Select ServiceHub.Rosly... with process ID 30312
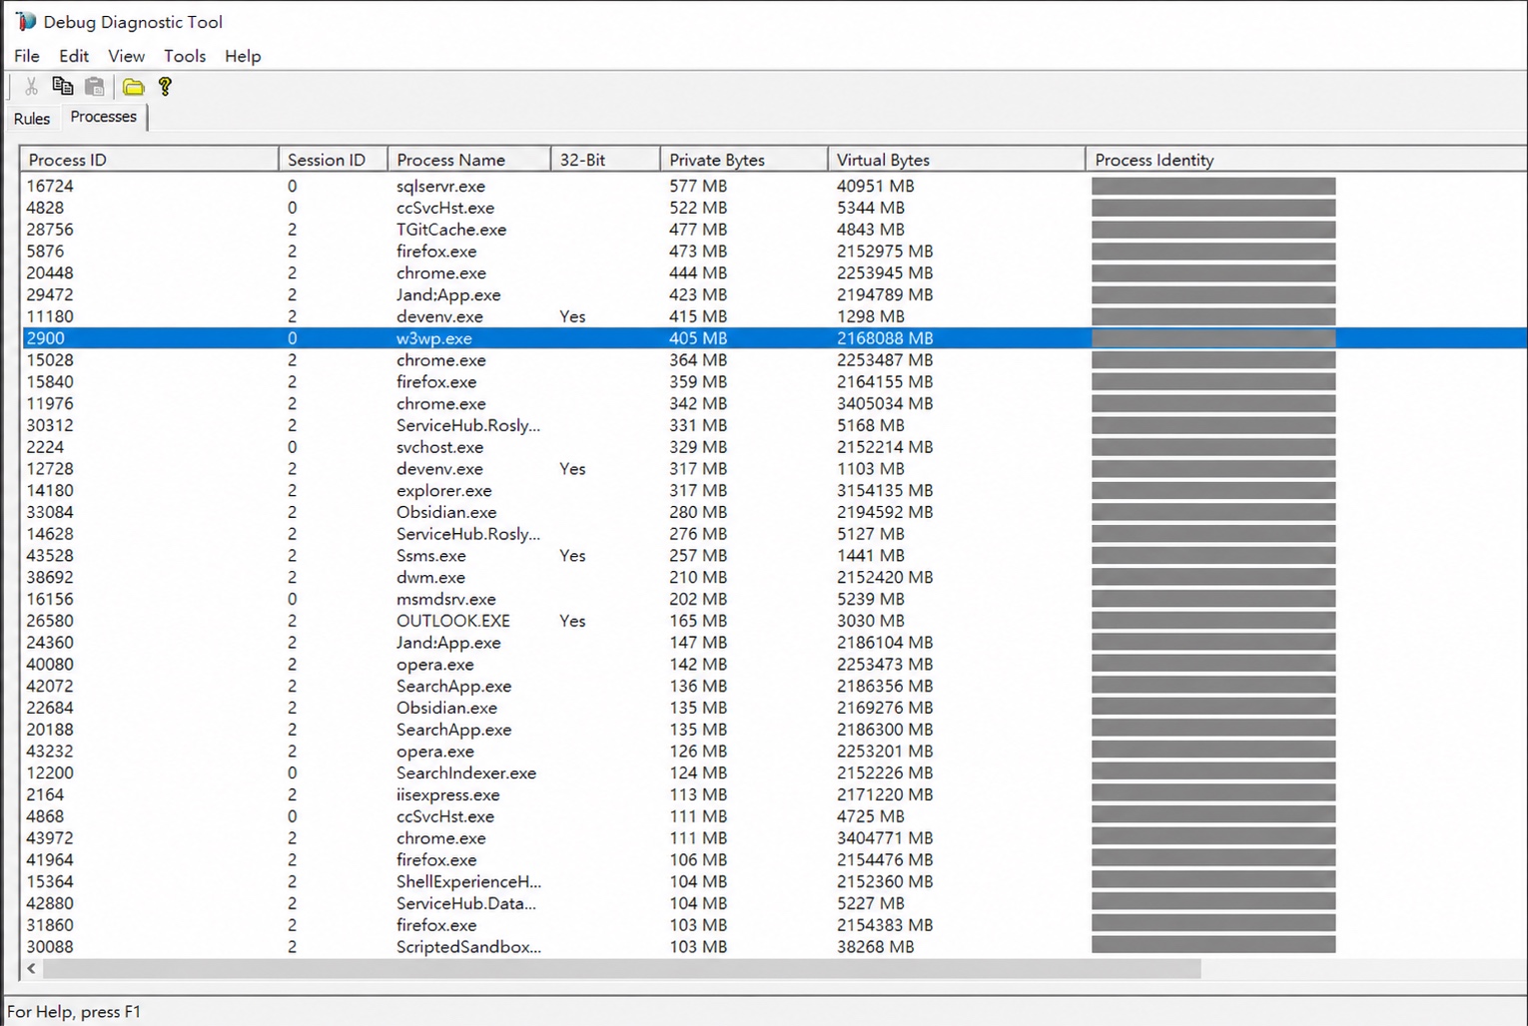The width and height of the screenshot is (1528, 1026). point(774,425)
